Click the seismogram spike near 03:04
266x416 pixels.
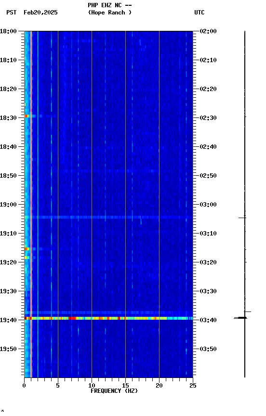coord(242,218)
